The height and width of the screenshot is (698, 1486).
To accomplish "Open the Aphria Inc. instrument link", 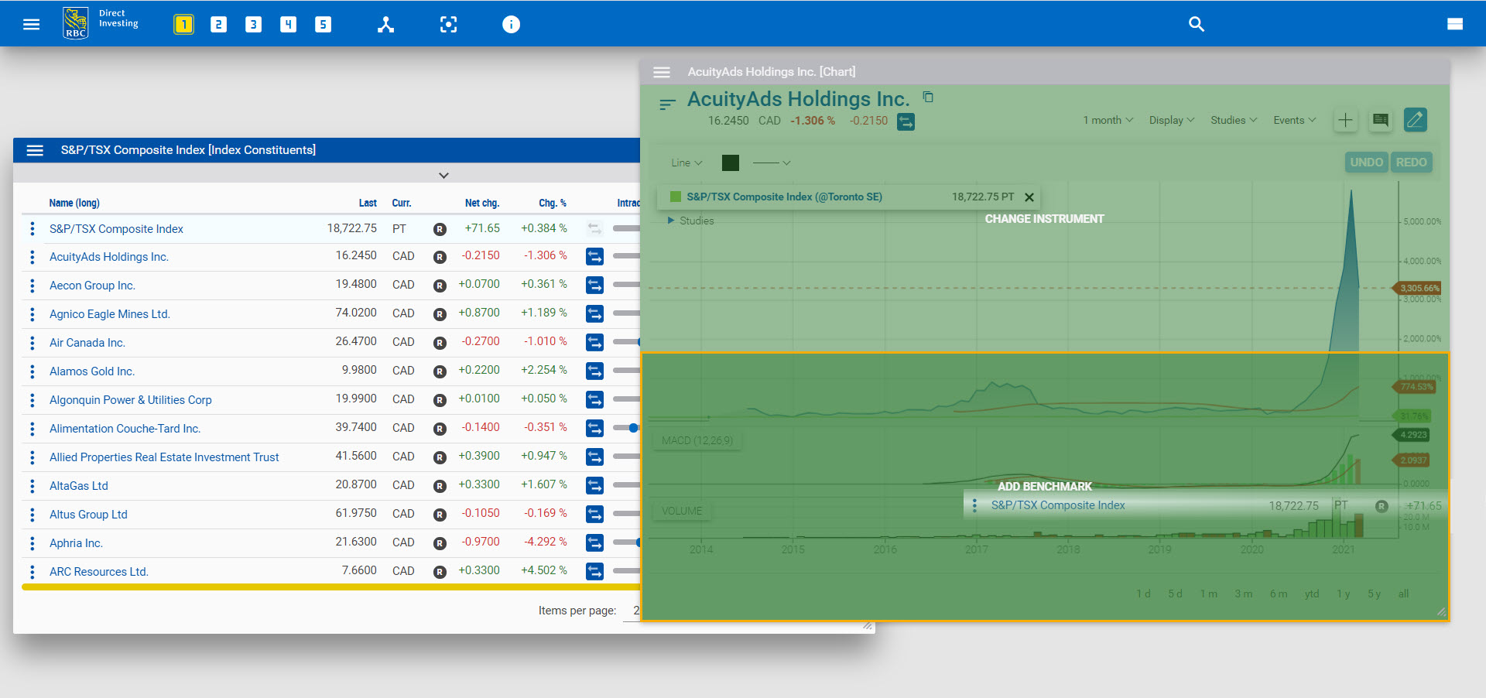I will (x=76, y=542).
